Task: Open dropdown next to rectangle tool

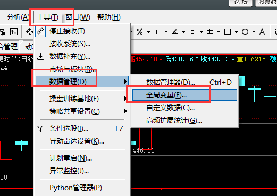Action: click(236, 32)
